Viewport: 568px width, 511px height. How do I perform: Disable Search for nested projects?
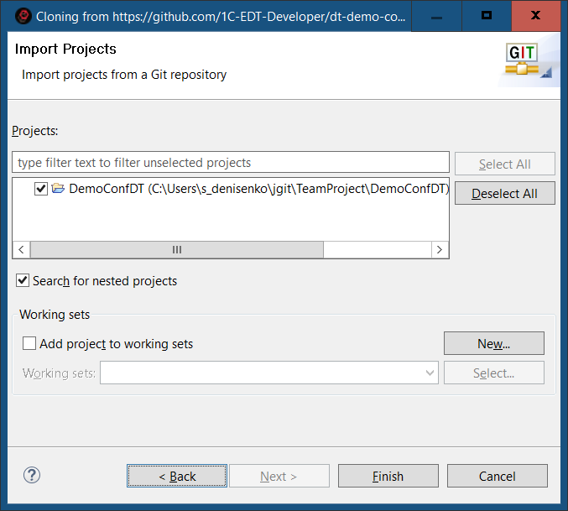pyautogui.click(x=23, y=280)
